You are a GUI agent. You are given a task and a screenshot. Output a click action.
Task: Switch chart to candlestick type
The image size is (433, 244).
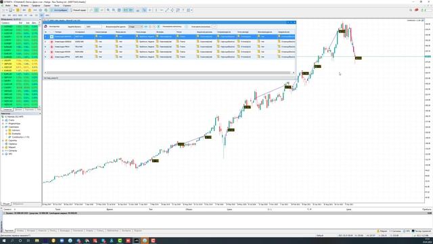(96, 10)
